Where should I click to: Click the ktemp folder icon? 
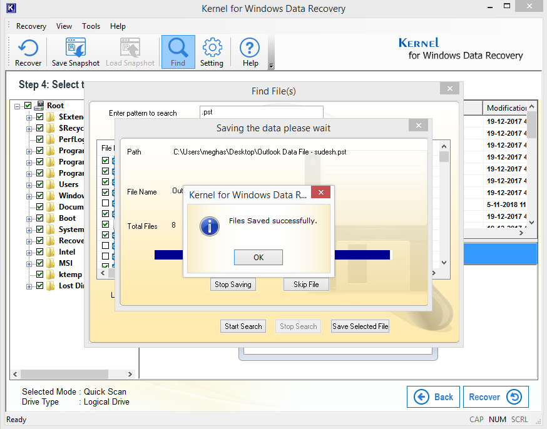tap(51, 275)
